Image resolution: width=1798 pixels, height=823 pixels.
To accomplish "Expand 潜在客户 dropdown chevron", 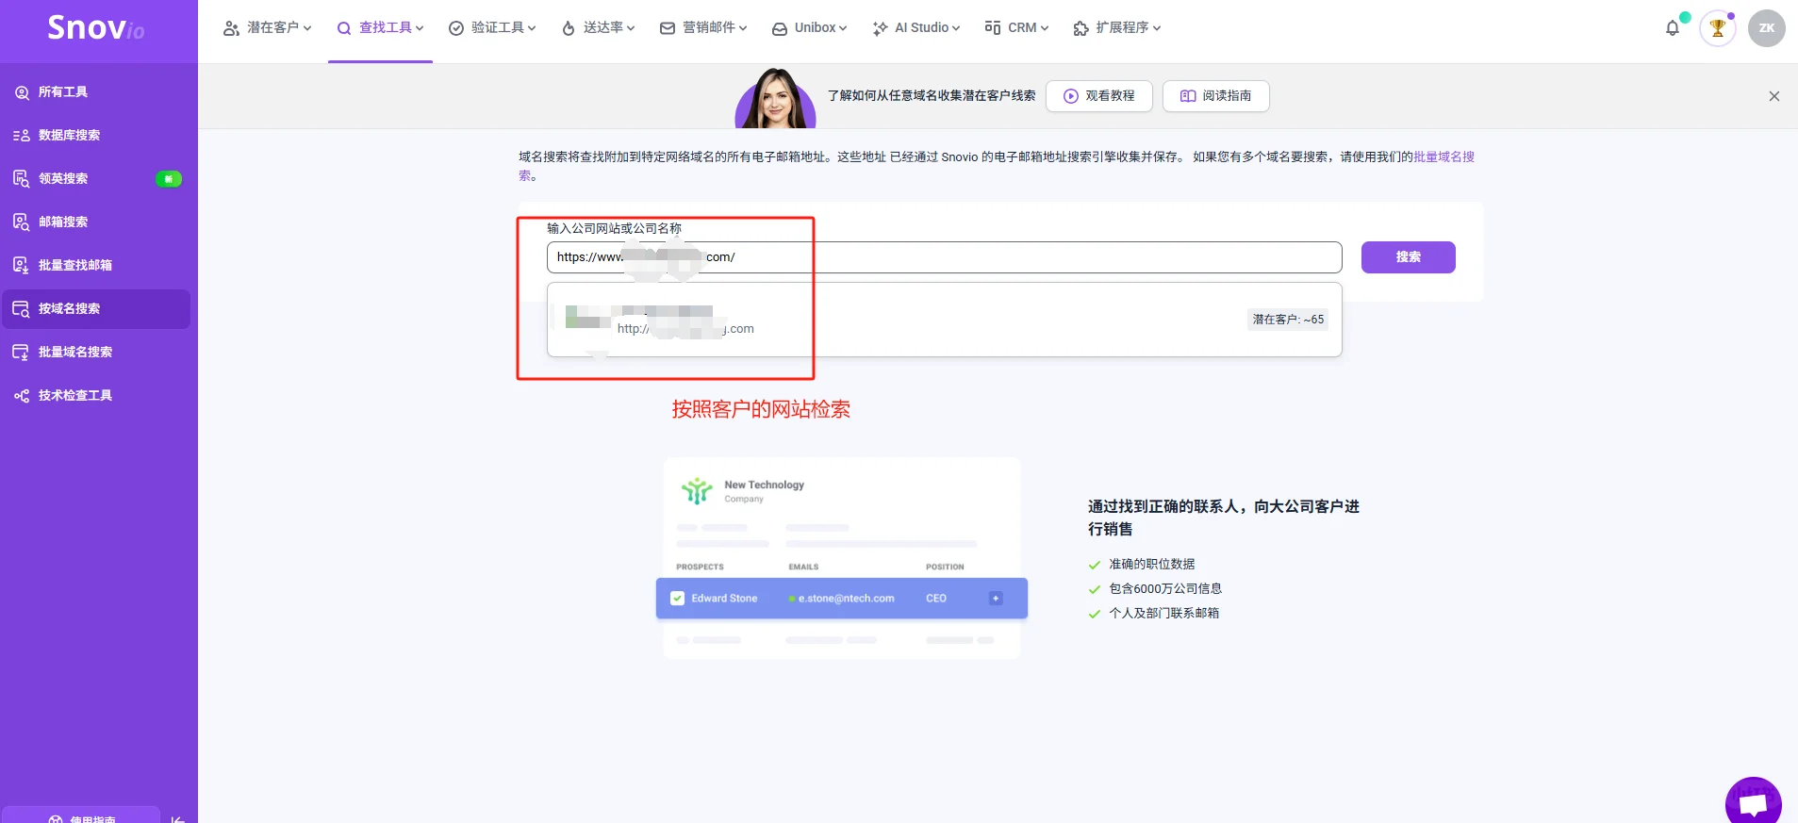I will [307, 28].
